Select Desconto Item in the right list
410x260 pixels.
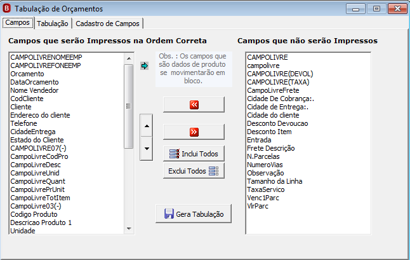point(269,132)
